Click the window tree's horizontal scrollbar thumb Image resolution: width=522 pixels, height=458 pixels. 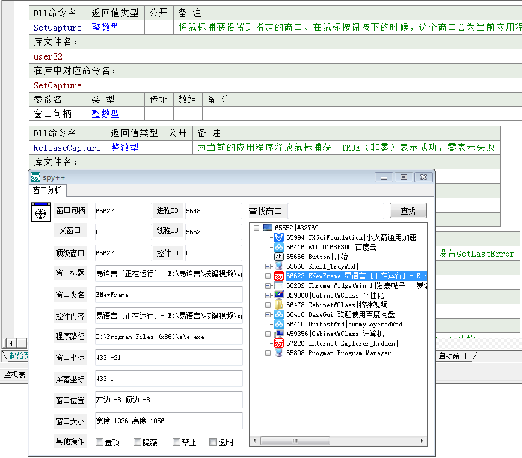point(295,441)
